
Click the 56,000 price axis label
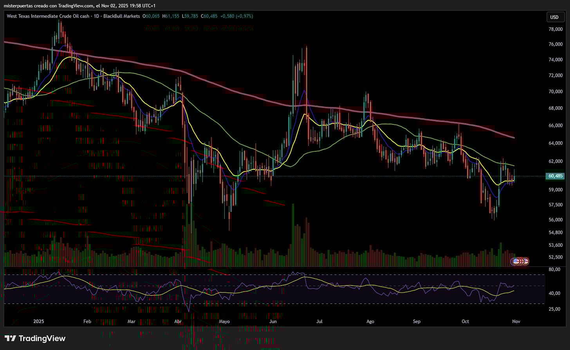[x=556, y=220]
